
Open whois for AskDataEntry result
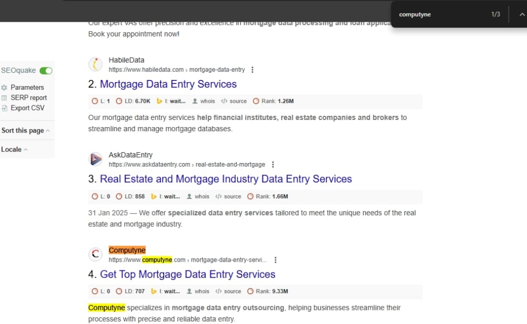point(198,196)
